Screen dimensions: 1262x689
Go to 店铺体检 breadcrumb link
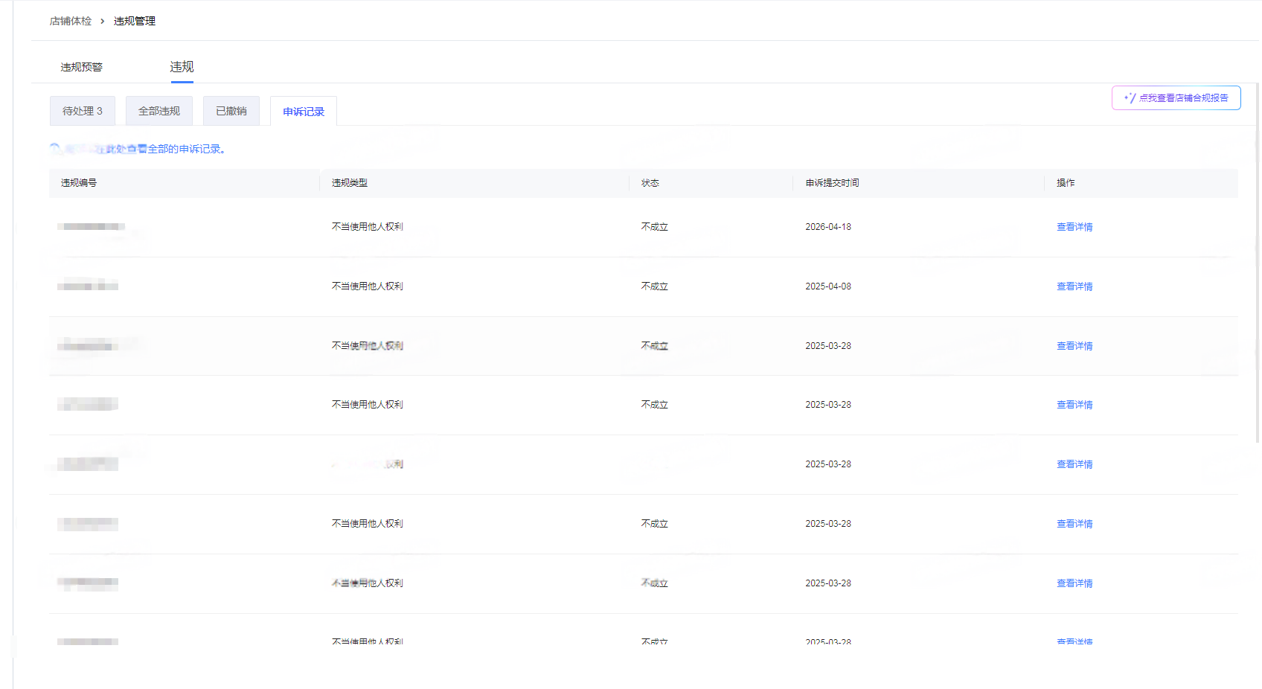click(71, 21)
